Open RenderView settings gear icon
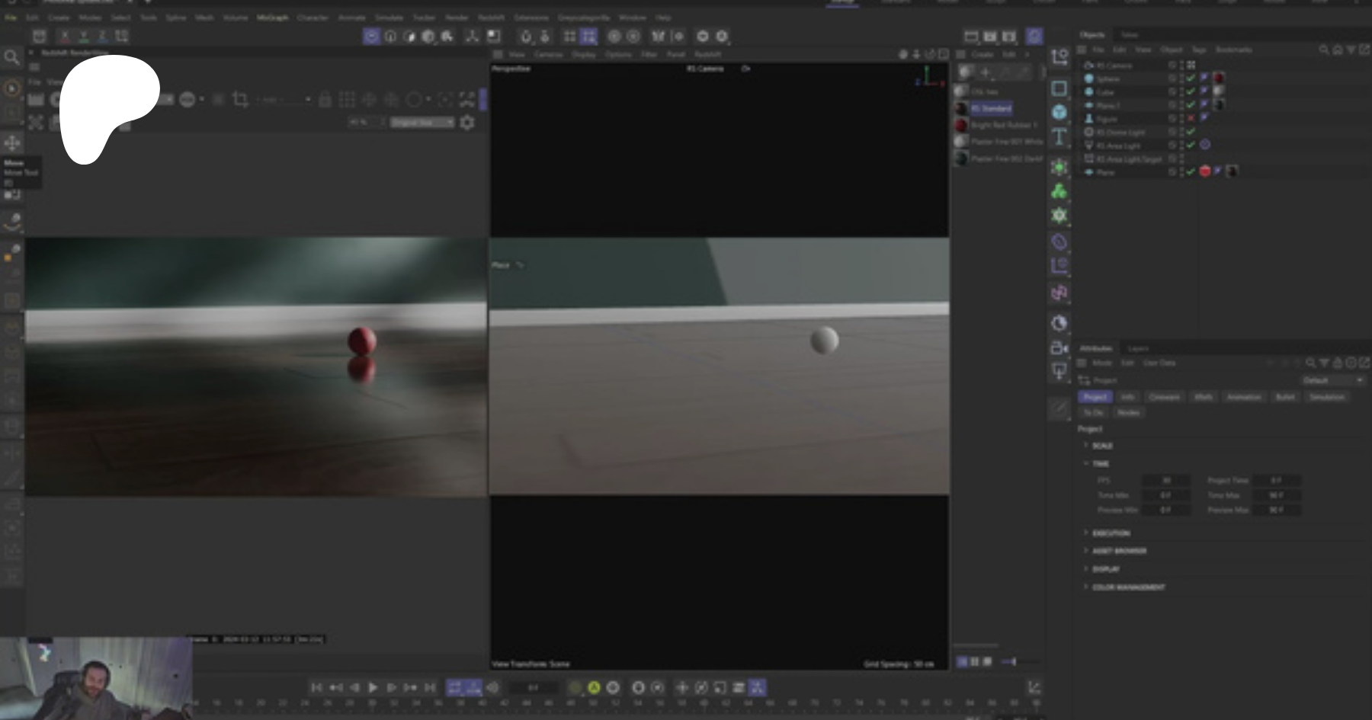The image size is (1372, 720). [467, 123]
